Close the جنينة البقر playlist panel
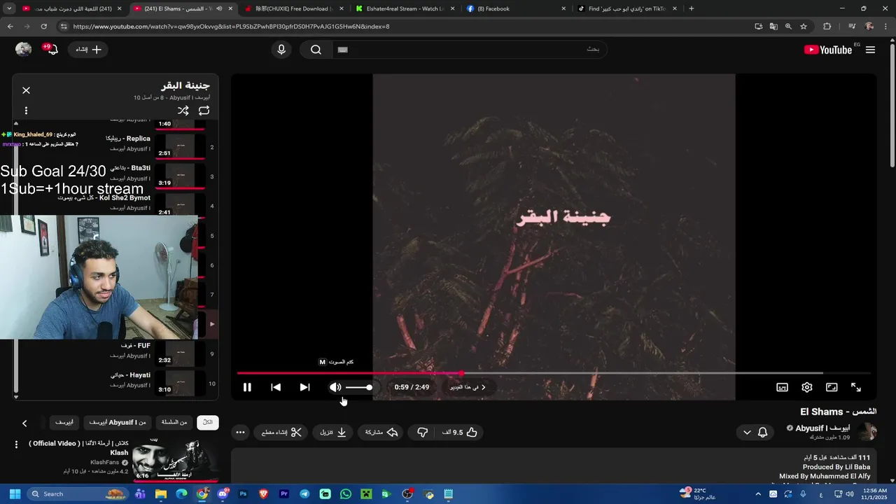Image resolution: width=896 pixels, height=504 pixels. point(26,90)
